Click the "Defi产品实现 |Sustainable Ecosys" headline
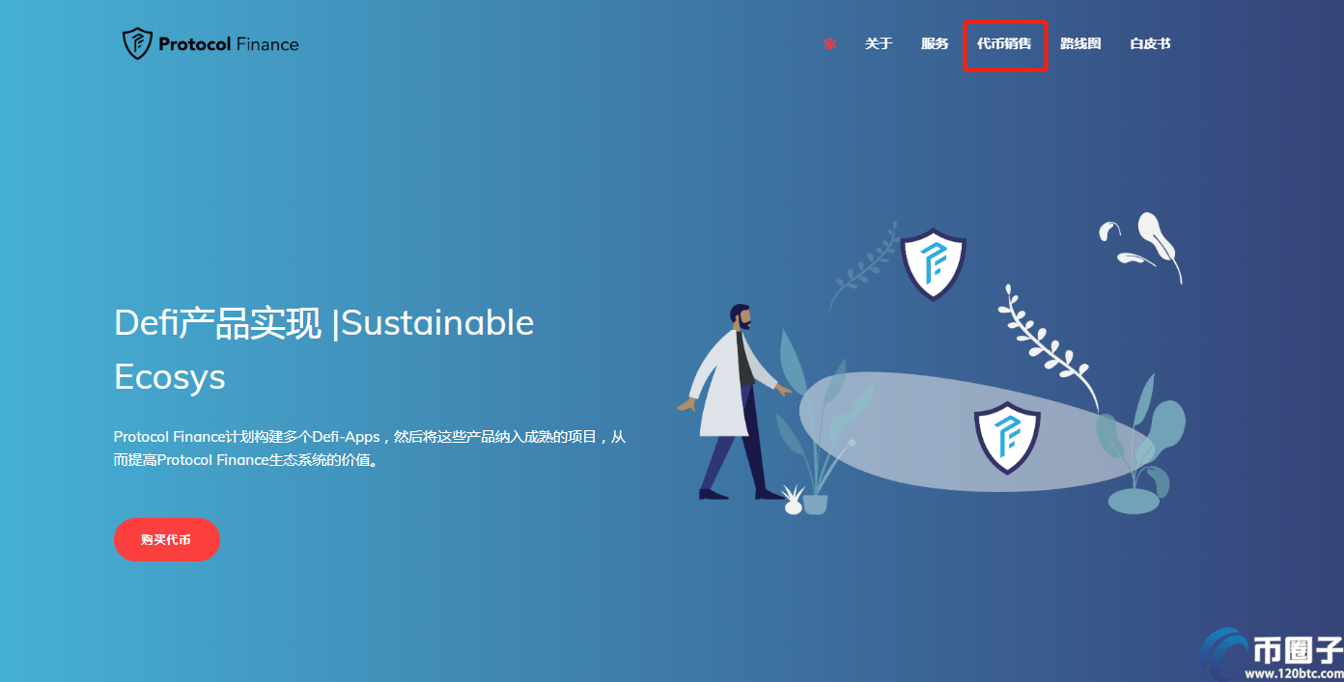This screenshot has height=682, width=1344. pyautogui.click(x=323, y=349)
